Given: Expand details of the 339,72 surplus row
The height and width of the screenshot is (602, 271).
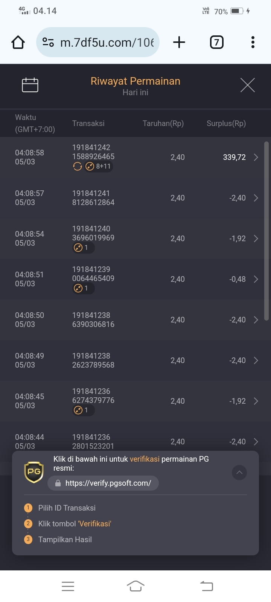Looking at the screenshot, I should [x=256, y=157].
